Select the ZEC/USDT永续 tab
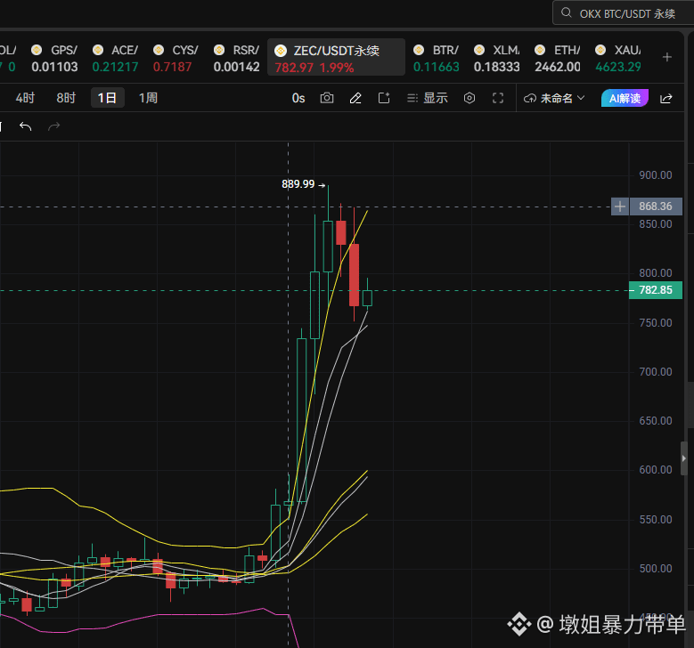The width and height of the screenshot is (694, 648). click(x=337, y=58)
